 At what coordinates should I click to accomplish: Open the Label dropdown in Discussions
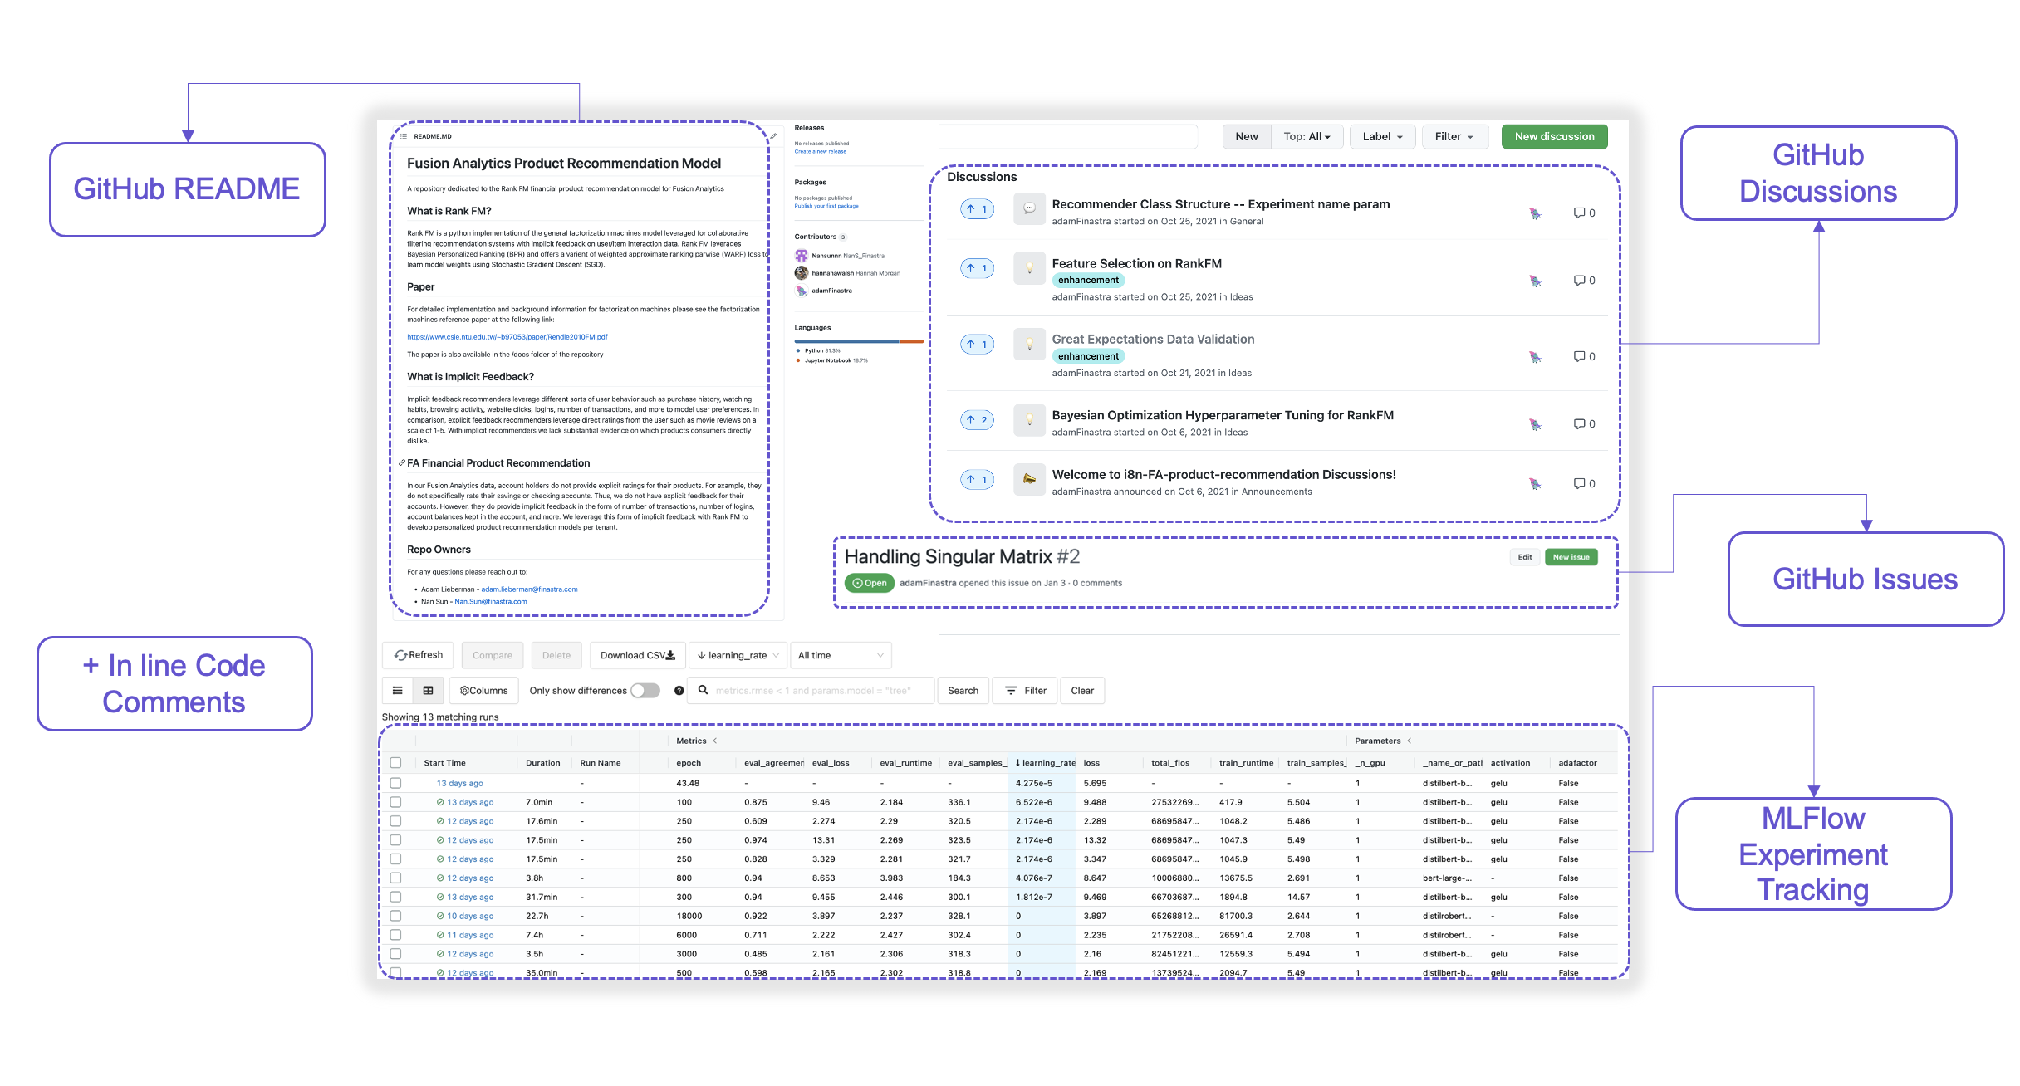[x=1382, y=136]
